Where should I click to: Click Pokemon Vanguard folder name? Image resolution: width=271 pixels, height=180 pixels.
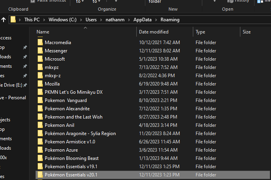pyautogui.click(x=66, y=100)
